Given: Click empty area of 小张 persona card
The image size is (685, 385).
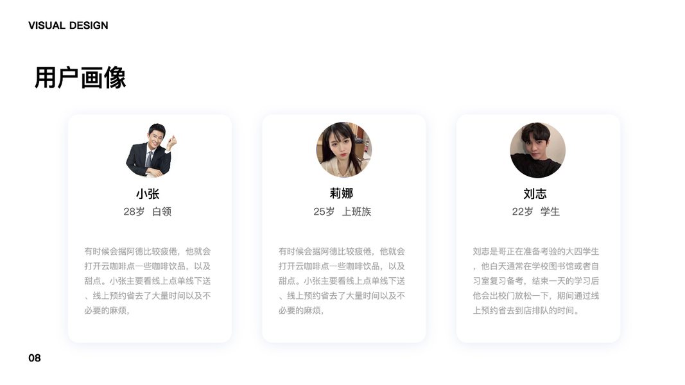Looking at the screenshot, I should point(150,330).
